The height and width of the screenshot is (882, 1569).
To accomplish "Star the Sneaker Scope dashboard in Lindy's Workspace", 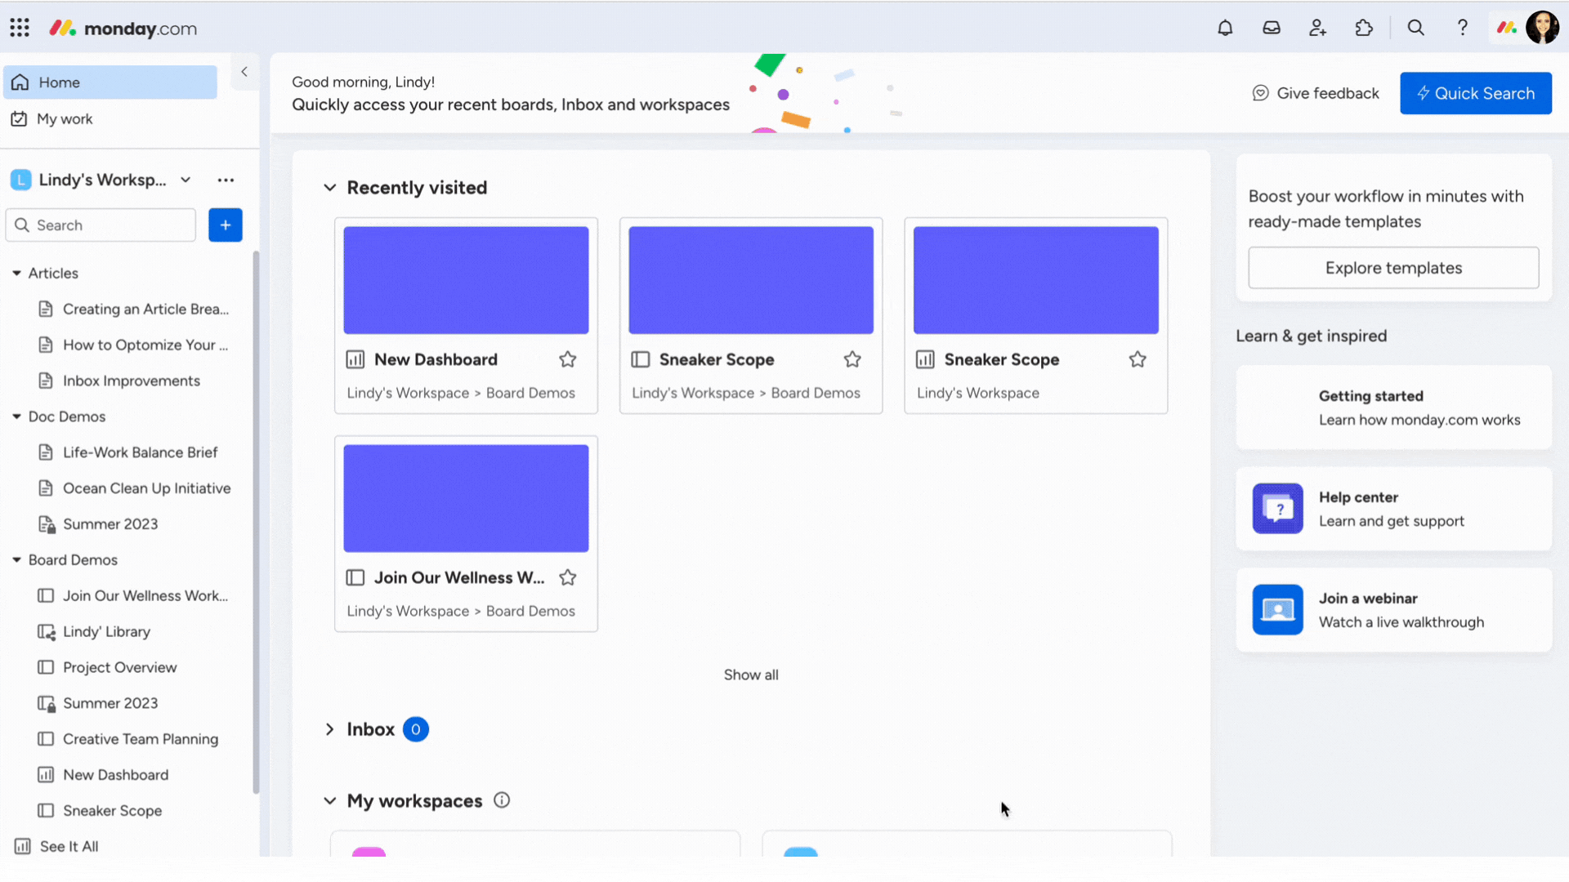I will coord(1138,359).
